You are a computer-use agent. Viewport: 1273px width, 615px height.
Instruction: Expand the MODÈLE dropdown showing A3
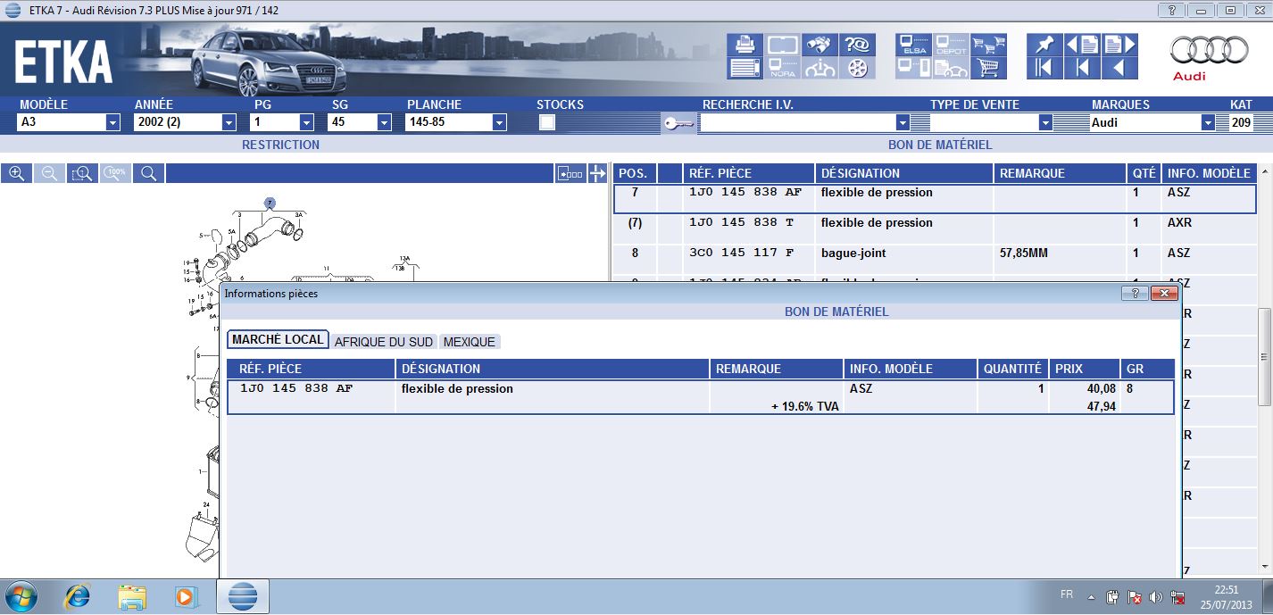[x=112, y=123]
